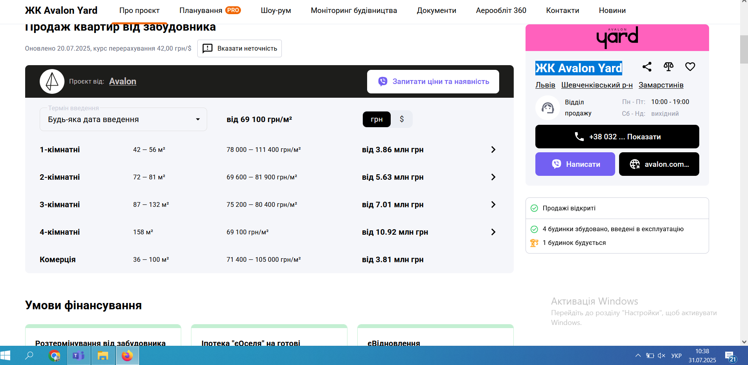Open Microsoft Teams from taskbar
The height and width of the screenshot is (365, 748).
point(79,356)
